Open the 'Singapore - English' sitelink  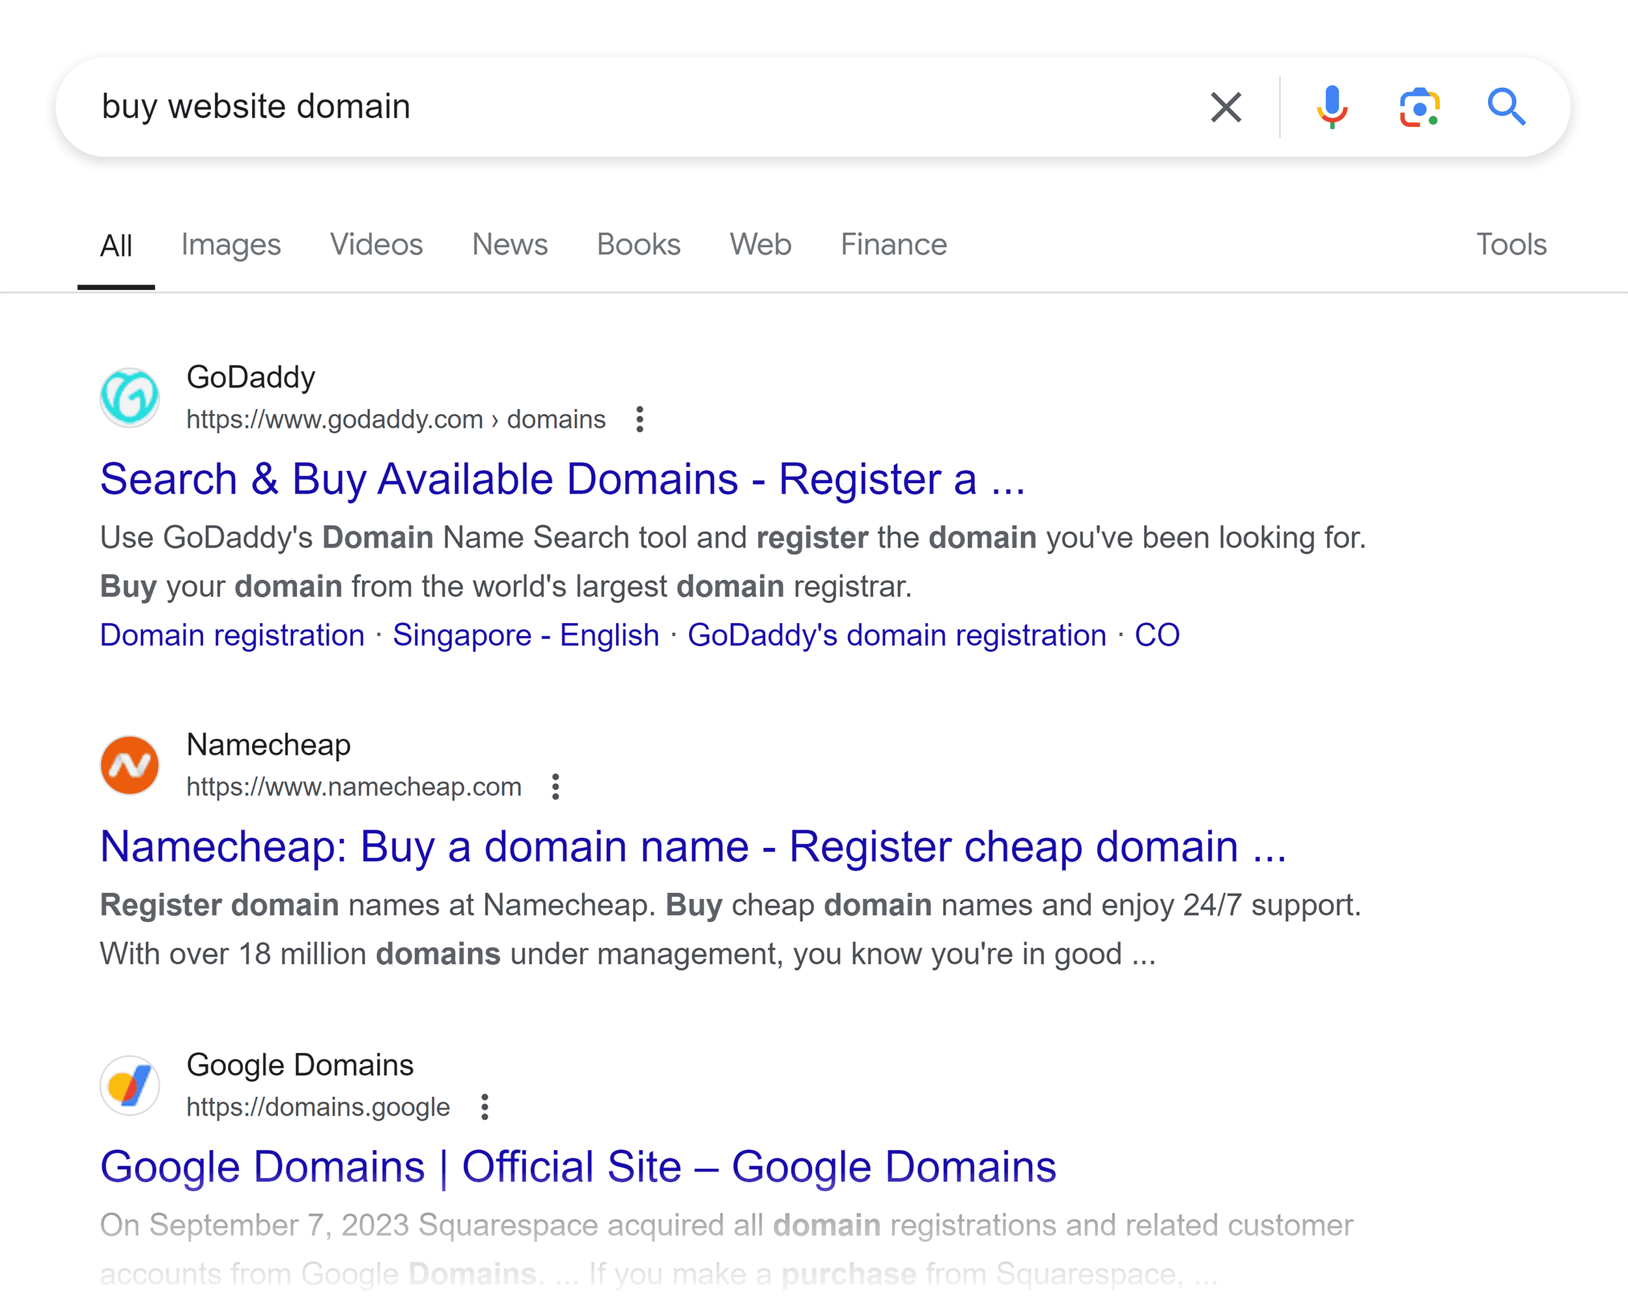click(x=526, y=635)
